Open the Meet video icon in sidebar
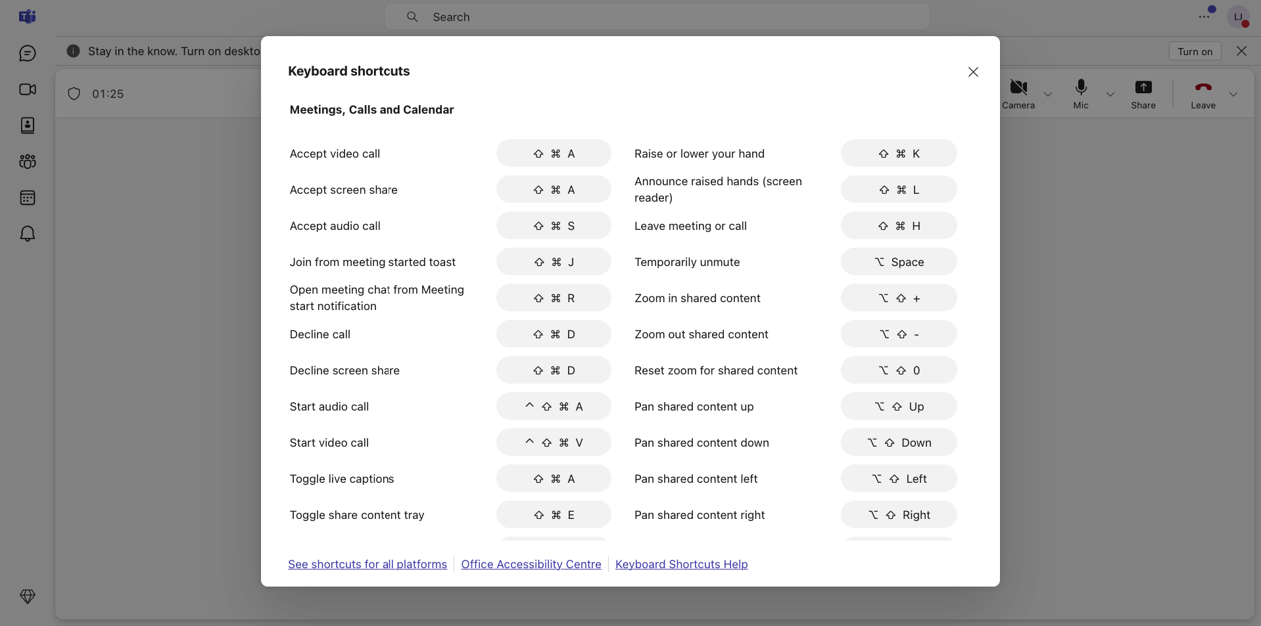 (x=28, y=89)
